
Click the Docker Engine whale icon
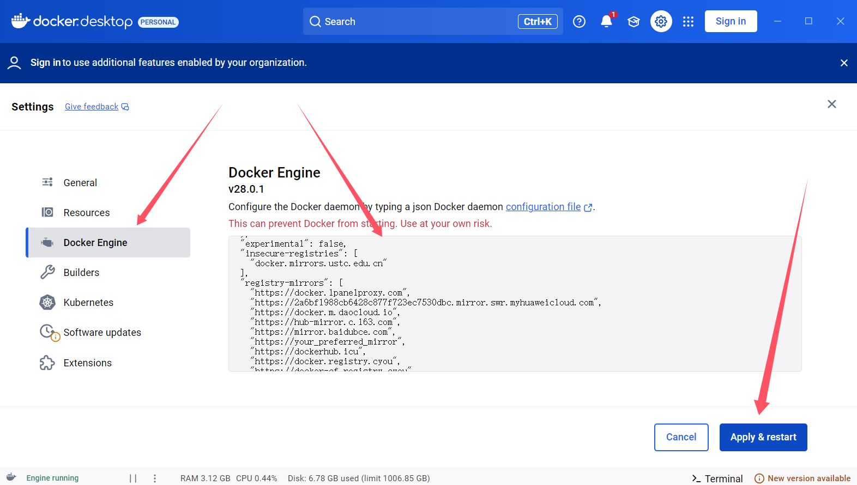pos(47,242)
